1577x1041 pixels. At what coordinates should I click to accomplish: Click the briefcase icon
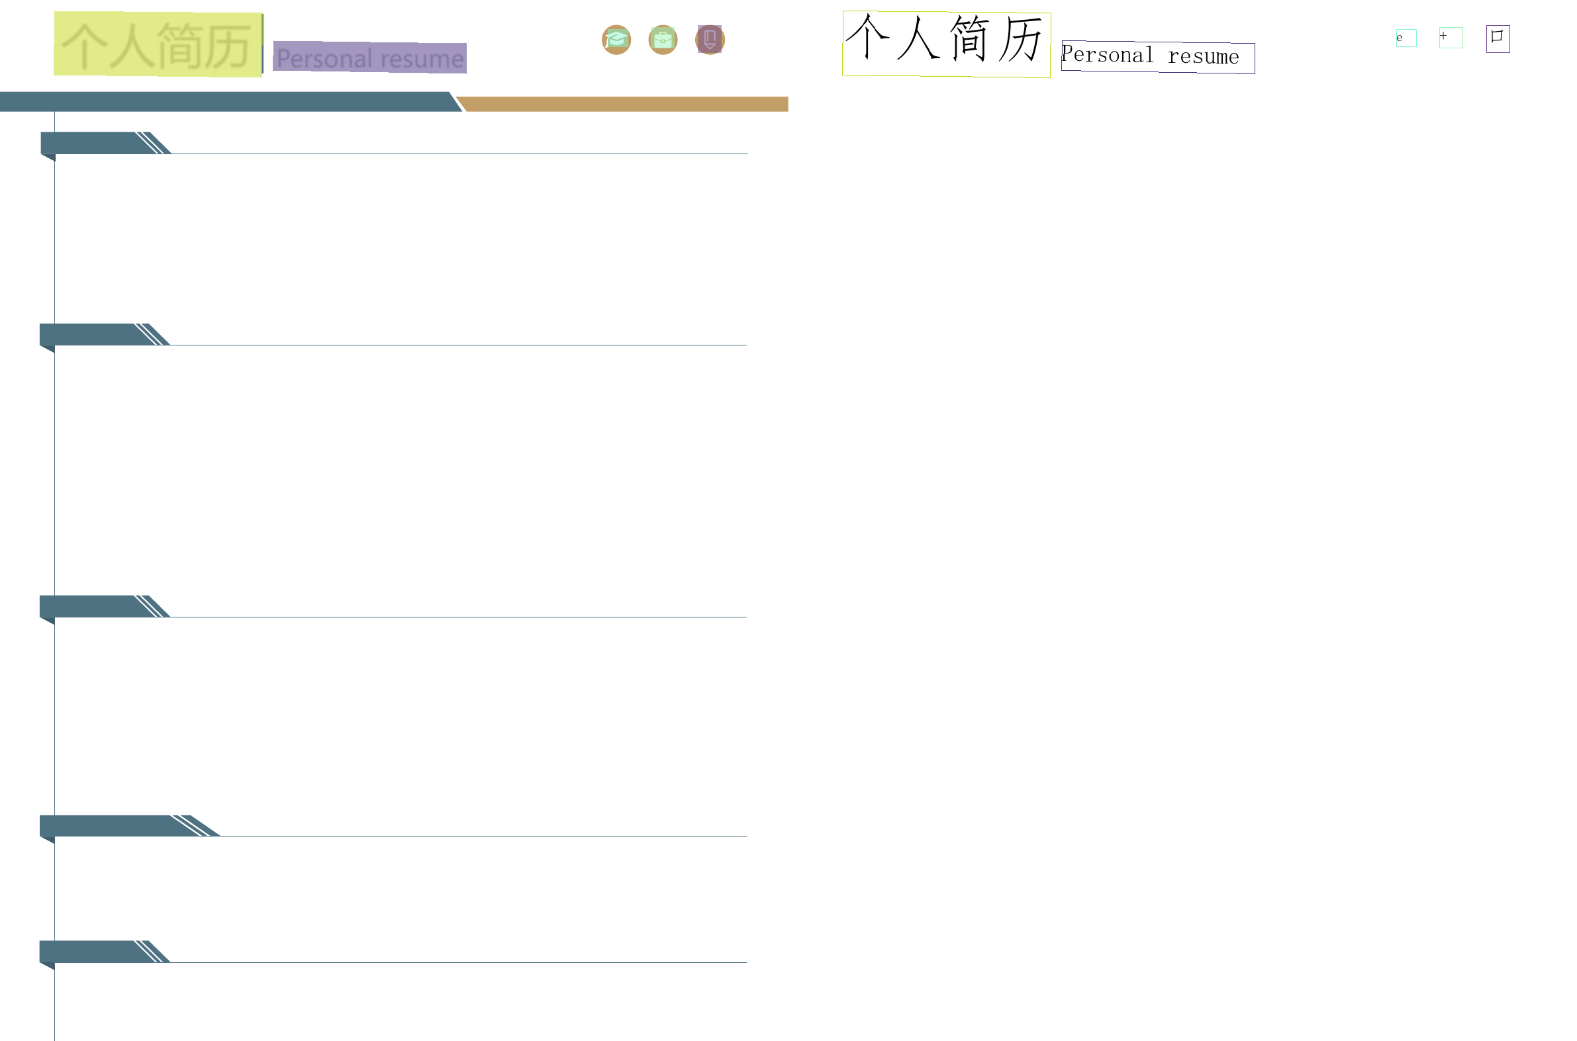click(662, 40)
